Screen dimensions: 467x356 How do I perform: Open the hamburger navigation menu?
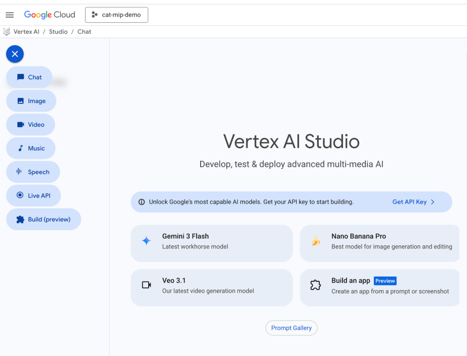[10, 15]
